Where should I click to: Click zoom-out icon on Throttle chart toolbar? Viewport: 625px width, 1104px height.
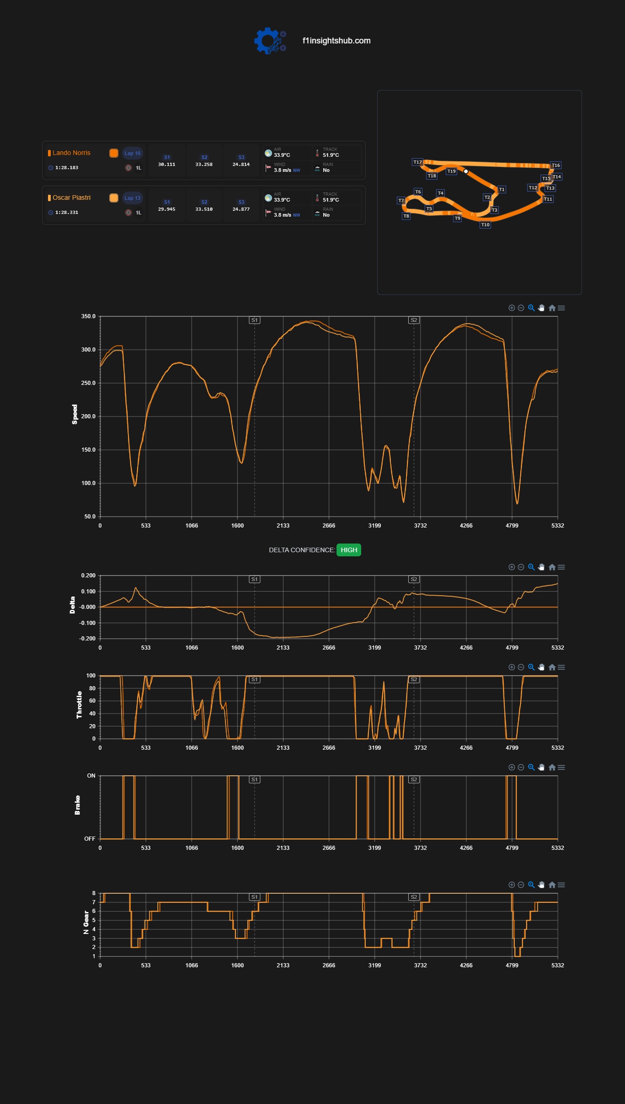521,667
